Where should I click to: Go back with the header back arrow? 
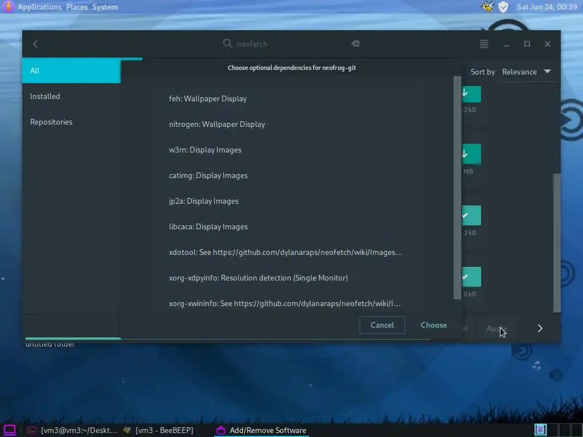(35, 44)
